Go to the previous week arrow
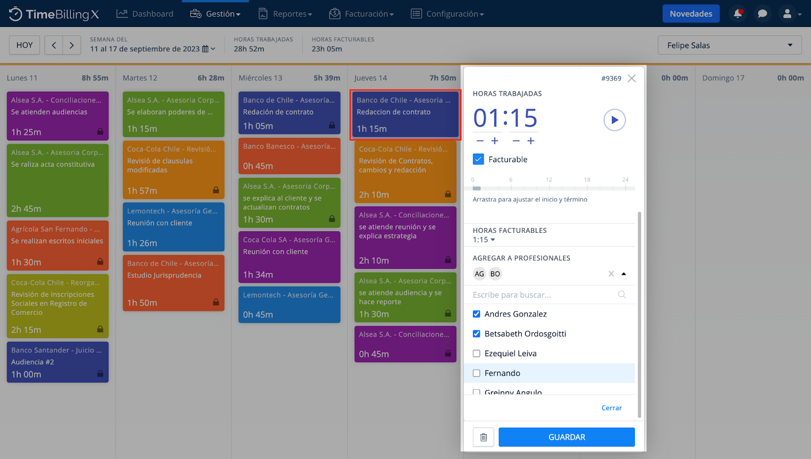The height and width of the screenshot is (459, 811). coord(54,45)
